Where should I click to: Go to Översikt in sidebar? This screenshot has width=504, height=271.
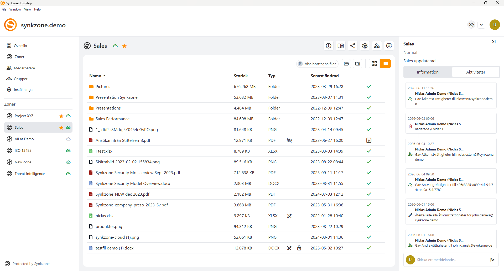38,46
